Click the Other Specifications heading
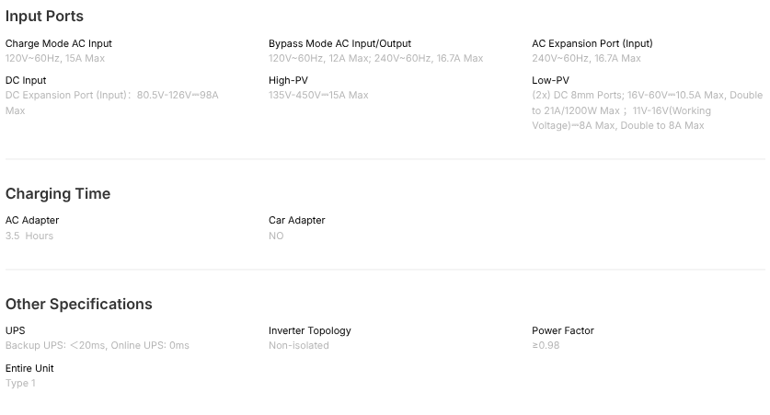The image size is (770, 415). pyautogui.click(x=79, y=304)
